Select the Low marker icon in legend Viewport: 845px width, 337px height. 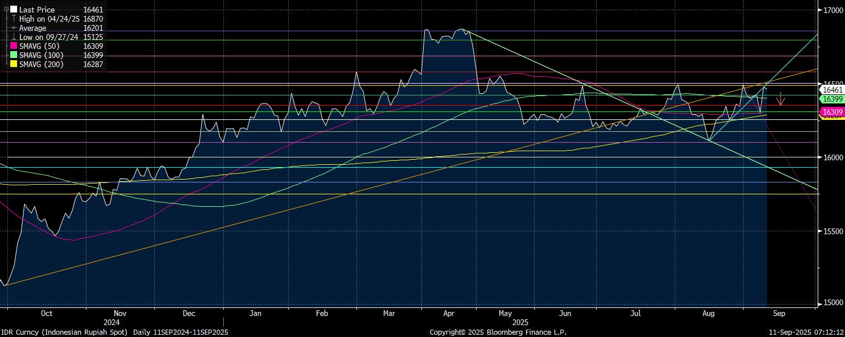coord(14,37)
